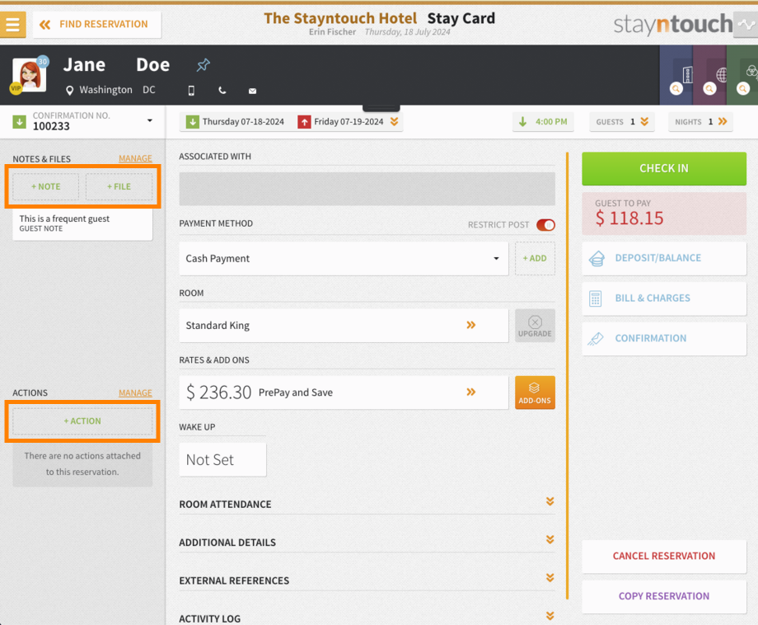This screenshot has width=758, height=625.
Task: Open PrePay and Save rate details
Action: click(x=344, y=392)
